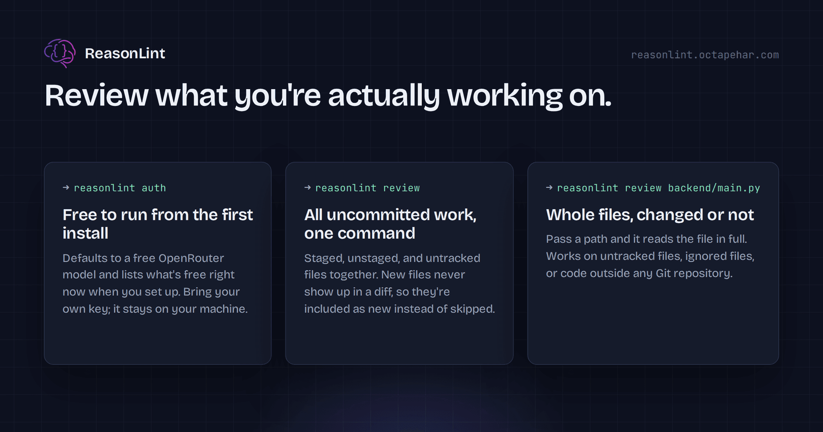This screenshot has height=432, width=823.
Task: Click the Whole files, changed or not heading
Action: tap(650, 215)
